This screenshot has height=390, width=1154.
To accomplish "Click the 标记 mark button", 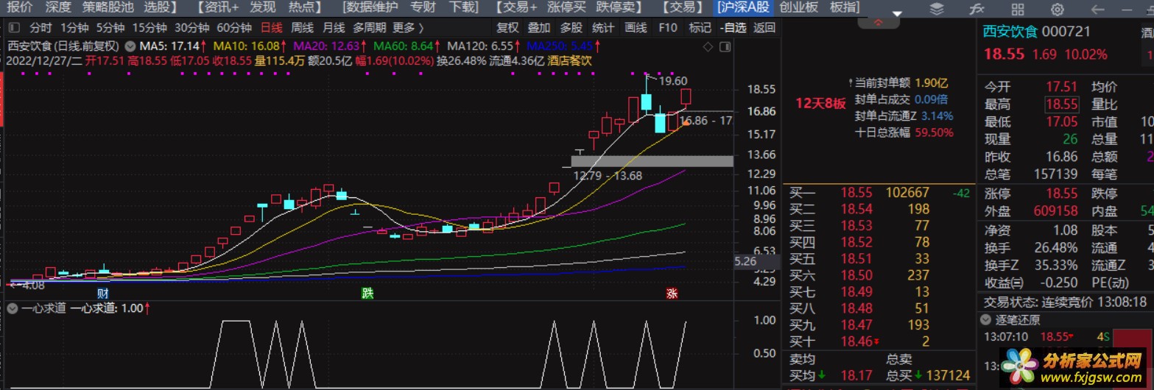I will coord(700,28).
